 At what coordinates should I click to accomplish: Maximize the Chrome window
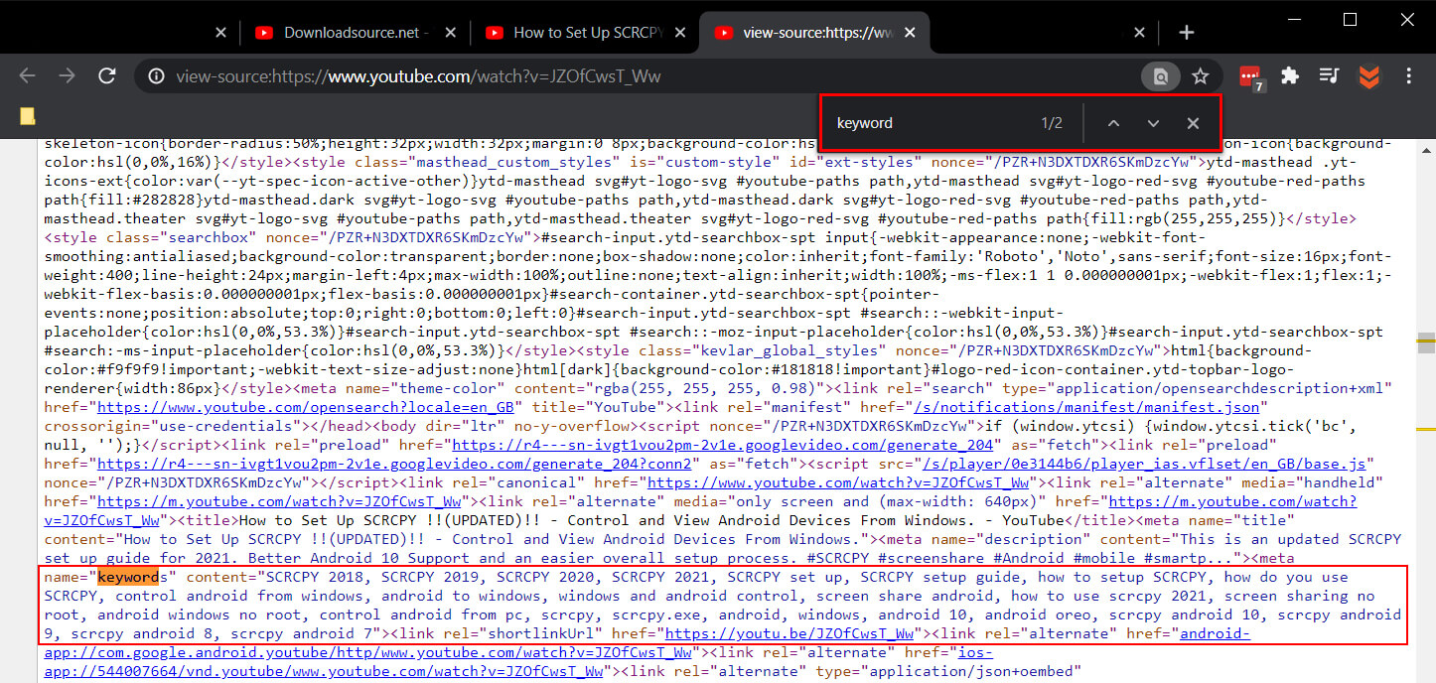(x=1350, y=19)
